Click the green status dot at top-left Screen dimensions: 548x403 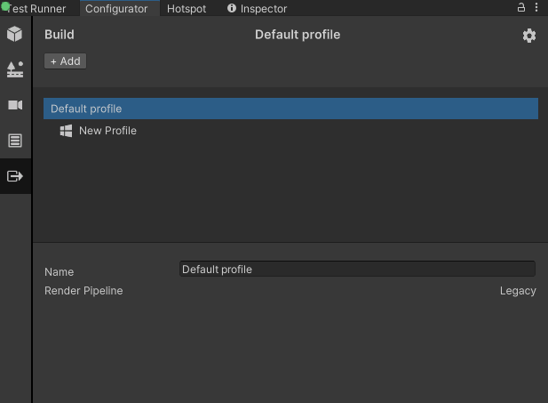(4, 5)
